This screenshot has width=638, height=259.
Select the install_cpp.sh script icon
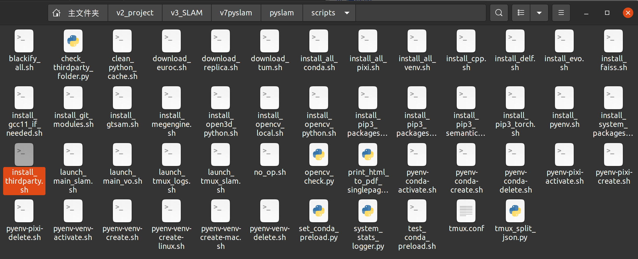[466, 41]
